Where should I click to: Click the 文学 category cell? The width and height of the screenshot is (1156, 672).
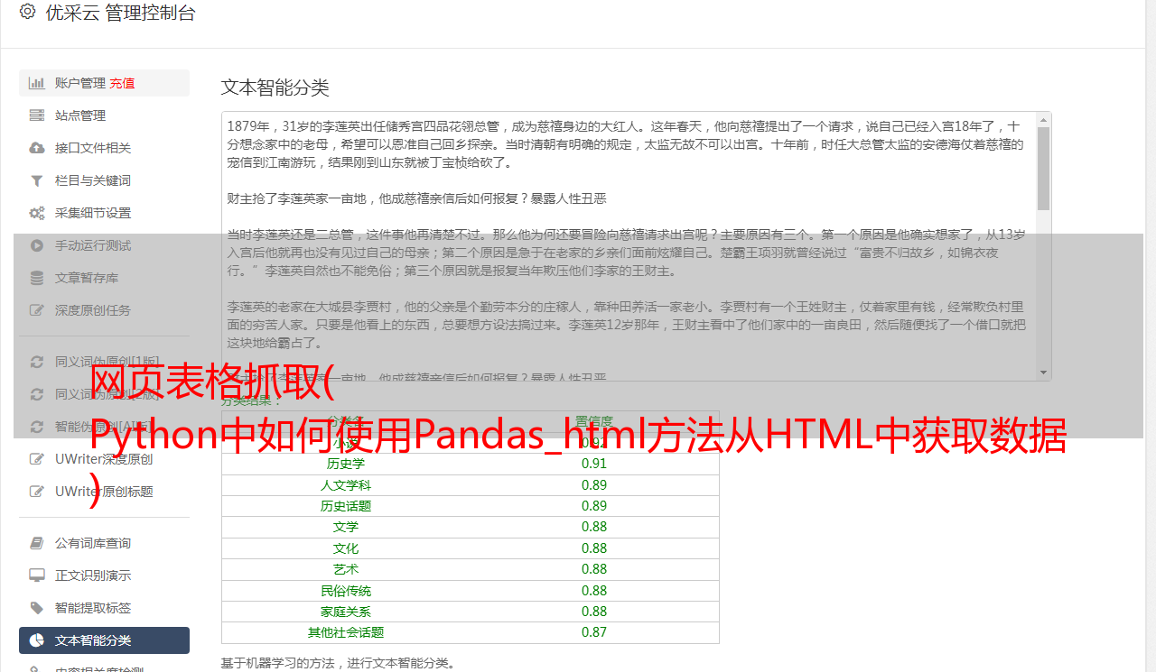[346, 527]
